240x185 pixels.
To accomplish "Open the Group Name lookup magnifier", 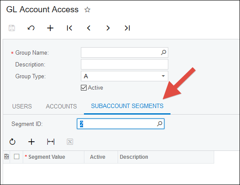I will [x=163, y=52].
